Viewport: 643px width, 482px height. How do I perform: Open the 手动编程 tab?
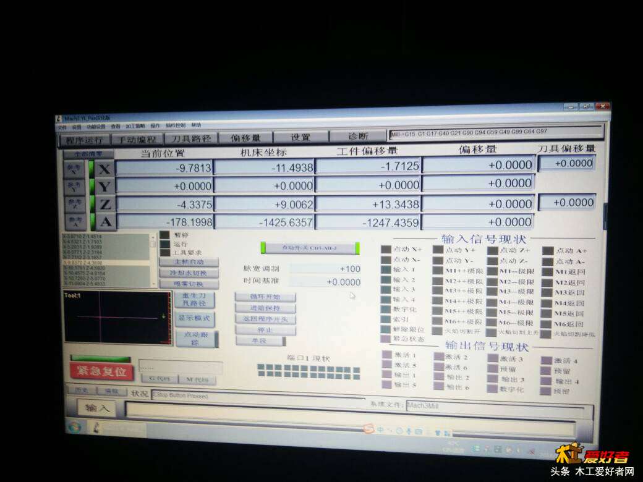coord(137,140)
